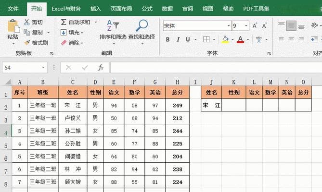Image resolution: width=322 pixels, height=192 pixels.
Task: Expand the underline style dropdown arrow
Action: (195, 39)
